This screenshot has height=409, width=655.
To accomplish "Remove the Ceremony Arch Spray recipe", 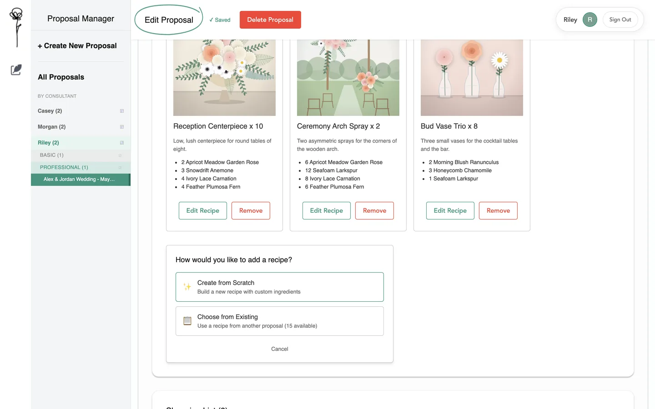I will tap(374, 210).
